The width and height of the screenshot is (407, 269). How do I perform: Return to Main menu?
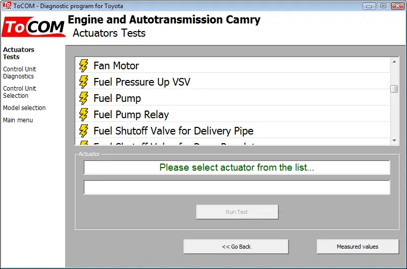click(18, 120)
